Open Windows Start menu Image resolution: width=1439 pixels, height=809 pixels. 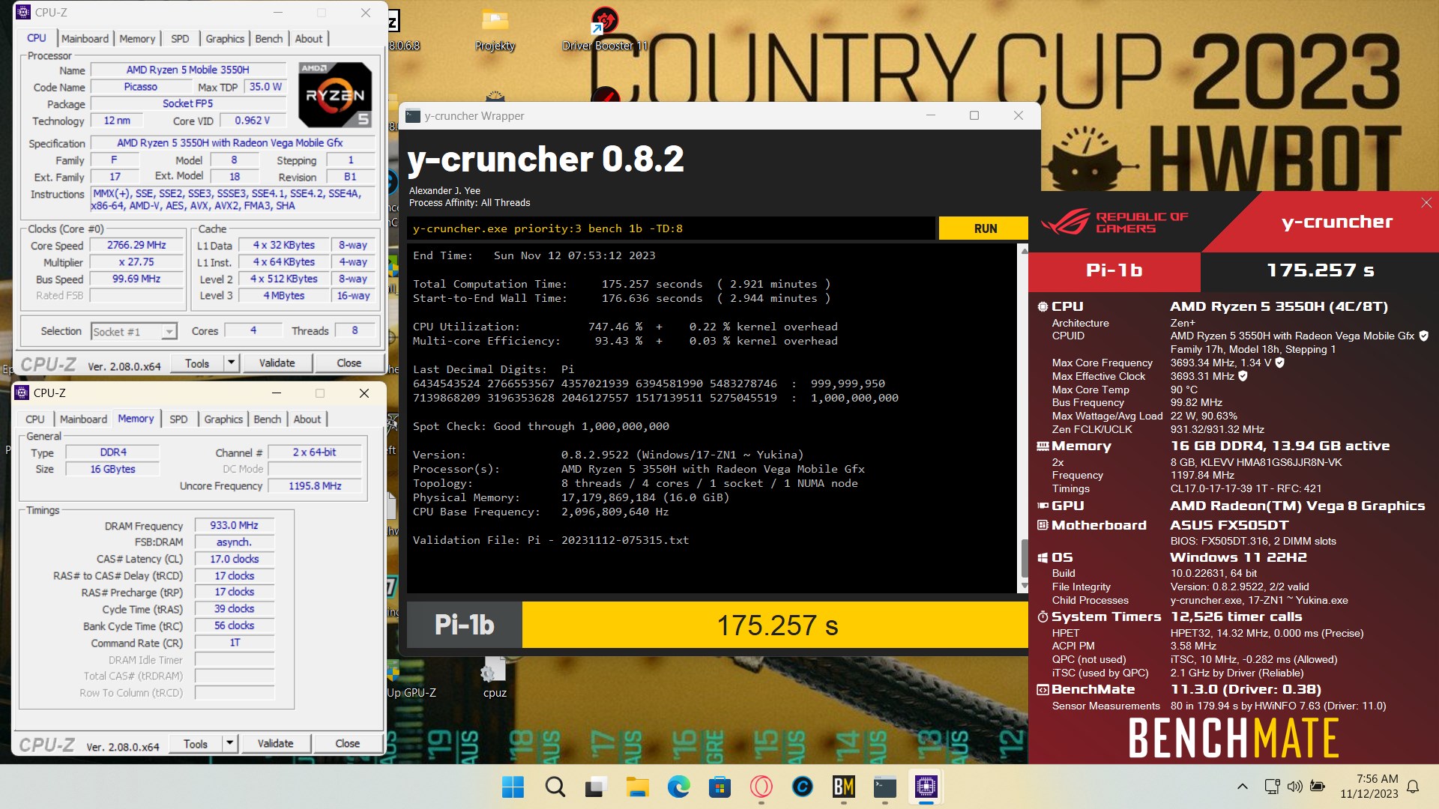(x=513, y=787)
